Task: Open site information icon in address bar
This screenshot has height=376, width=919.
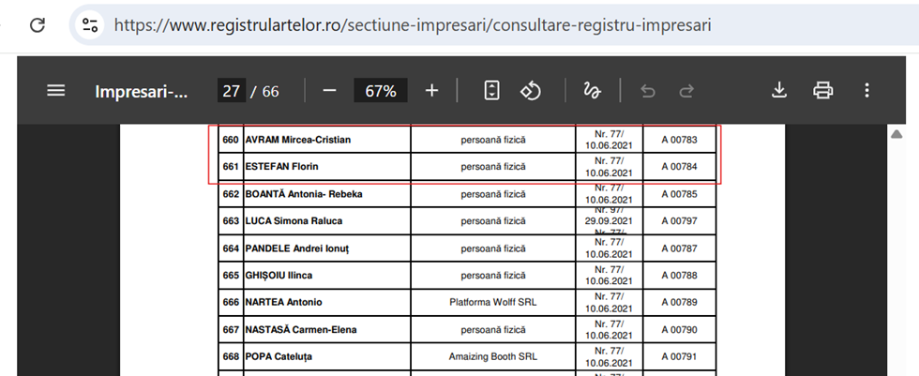Action: pos(90,24)
